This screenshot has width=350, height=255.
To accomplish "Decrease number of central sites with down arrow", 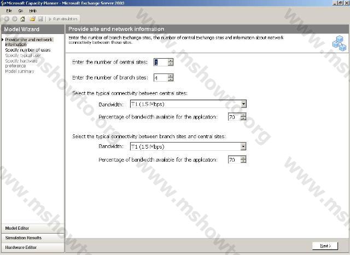I will click(171, 64).
